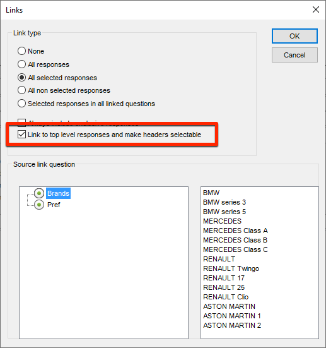Select BMW in the response list
This screenshot has width=326, height=348.
tap(211, 193)
